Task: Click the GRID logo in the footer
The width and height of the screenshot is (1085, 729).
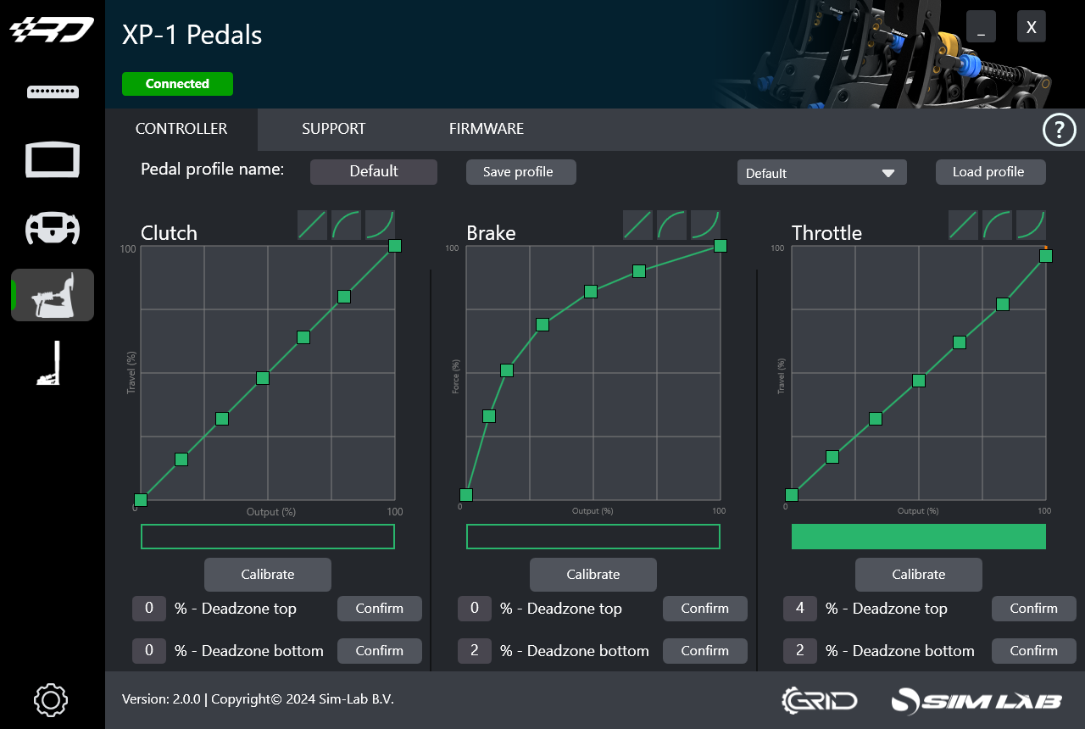Action: click(x=819, y=701)
